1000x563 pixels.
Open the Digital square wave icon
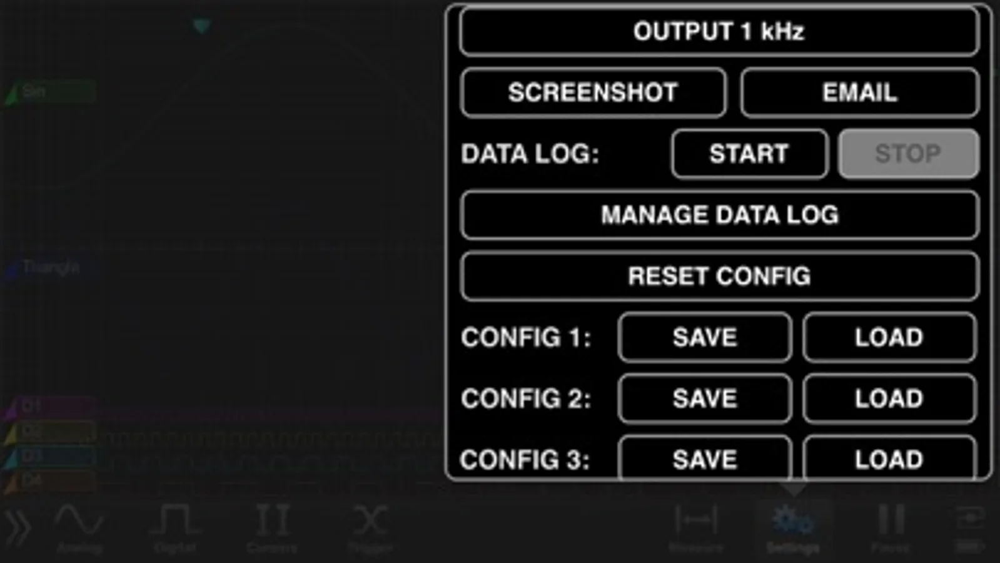click(x=175, y=527)
